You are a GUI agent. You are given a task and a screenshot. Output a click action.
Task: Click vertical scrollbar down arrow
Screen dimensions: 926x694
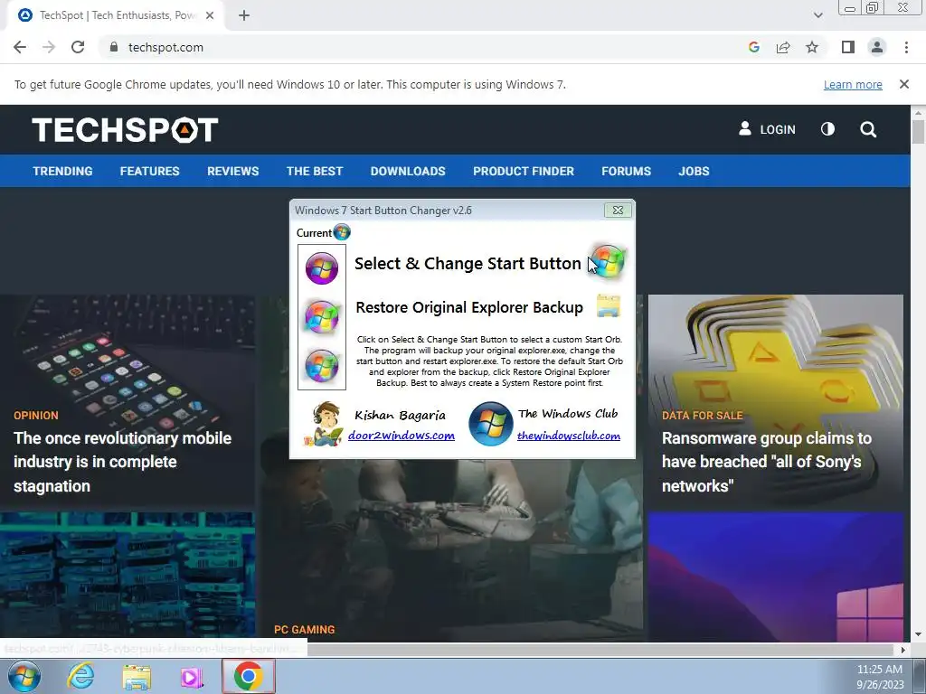point(918,634)
